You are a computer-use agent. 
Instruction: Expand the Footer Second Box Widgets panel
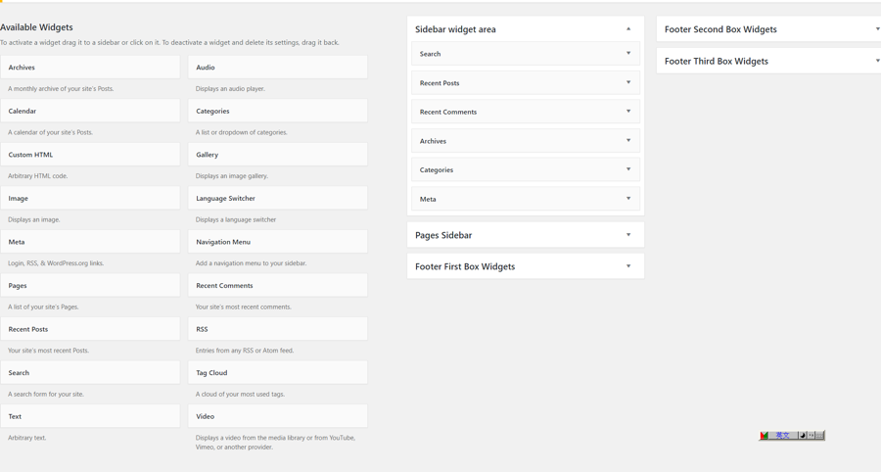tap(876, 29)
